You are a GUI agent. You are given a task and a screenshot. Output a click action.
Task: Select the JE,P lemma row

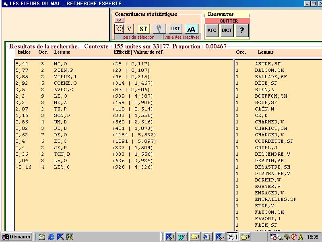tap(124, 148)
